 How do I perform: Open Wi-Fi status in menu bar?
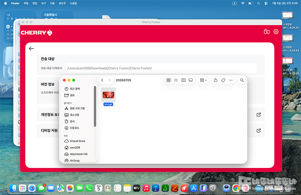[243, 3]
